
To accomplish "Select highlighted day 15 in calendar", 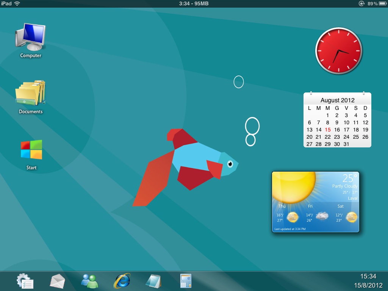I will 328,130.
